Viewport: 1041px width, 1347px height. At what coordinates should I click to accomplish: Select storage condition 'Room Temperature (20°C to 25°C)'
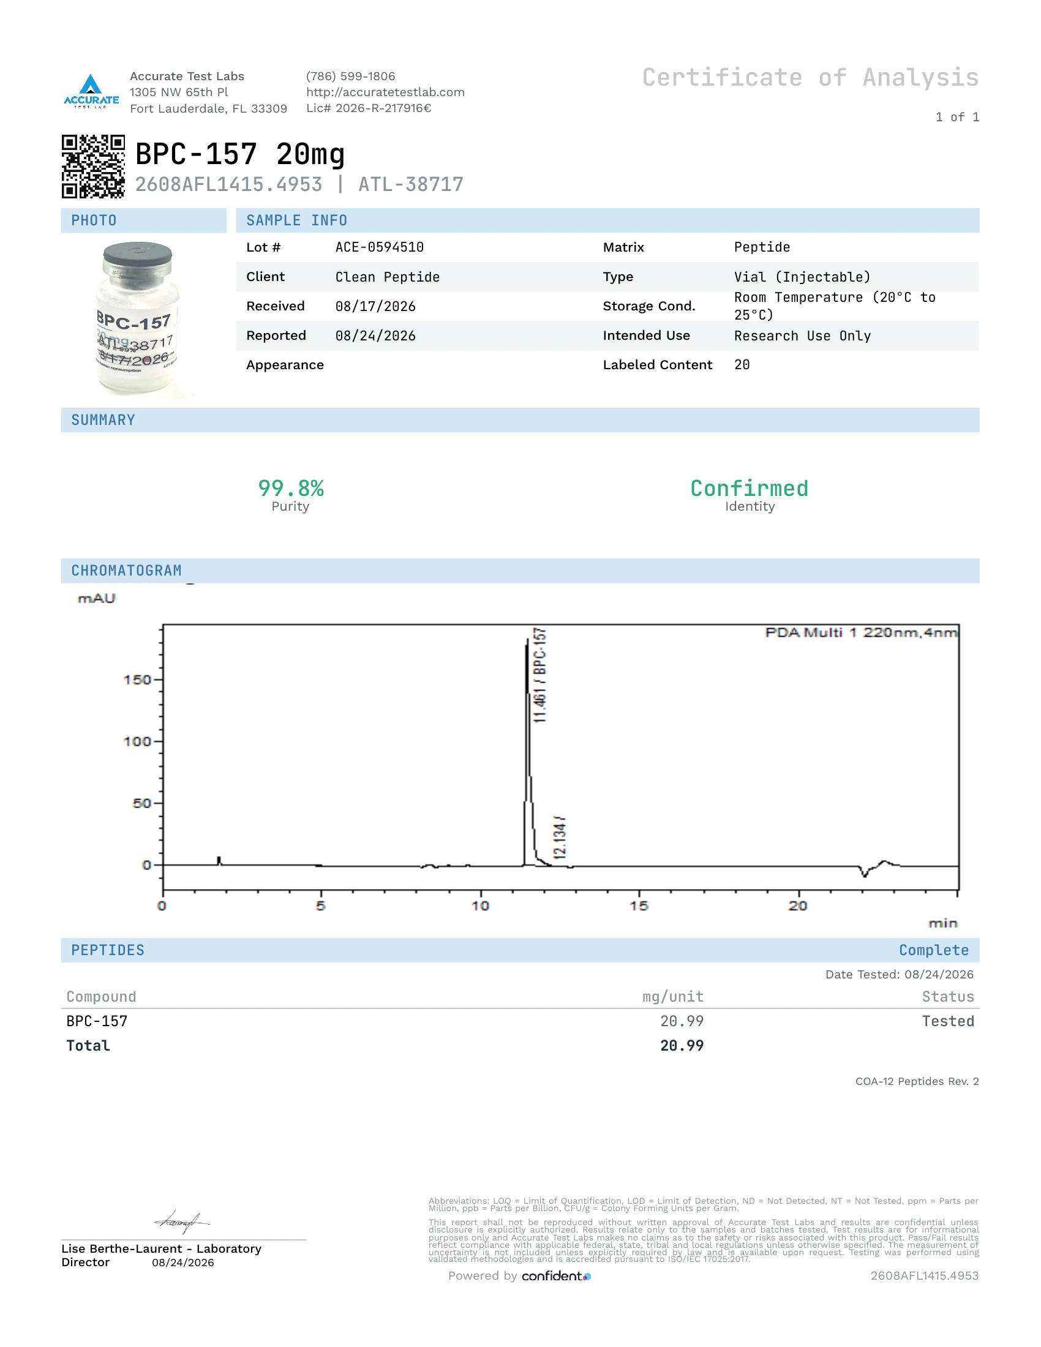coord(835,306)
